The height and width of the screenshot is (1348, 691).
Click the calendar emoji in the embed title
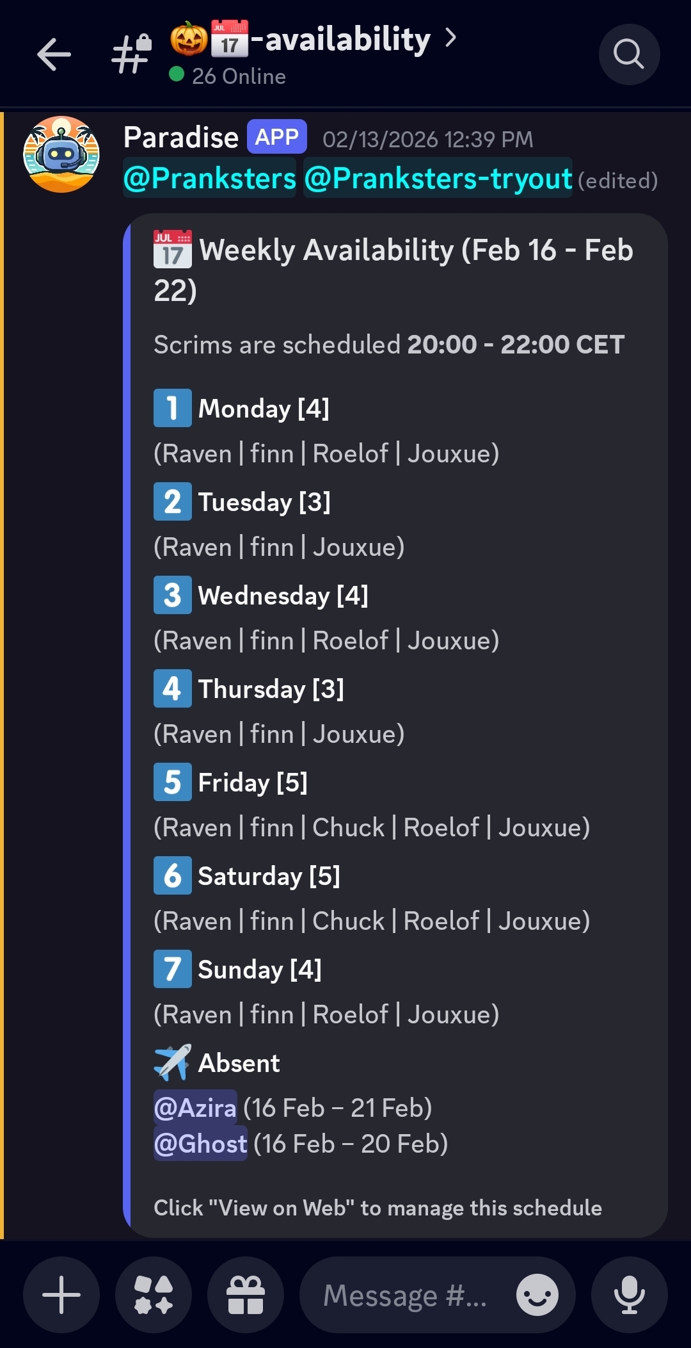coord(172,250)
